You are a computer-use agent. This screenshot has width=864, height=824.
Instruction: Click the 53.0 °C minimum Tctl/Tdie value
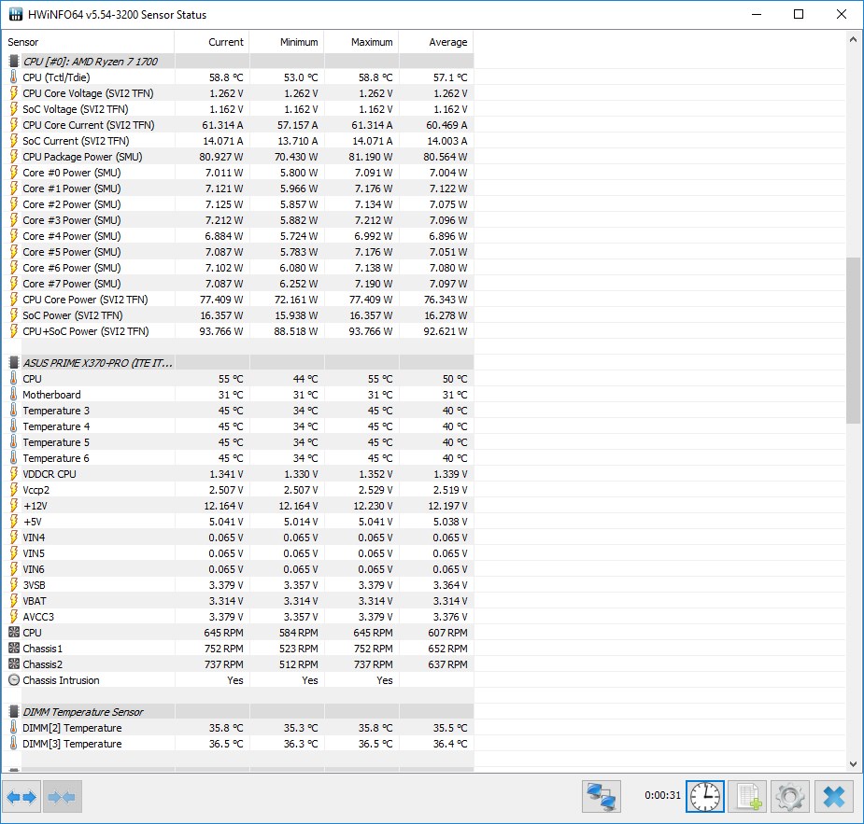(301, 77)
